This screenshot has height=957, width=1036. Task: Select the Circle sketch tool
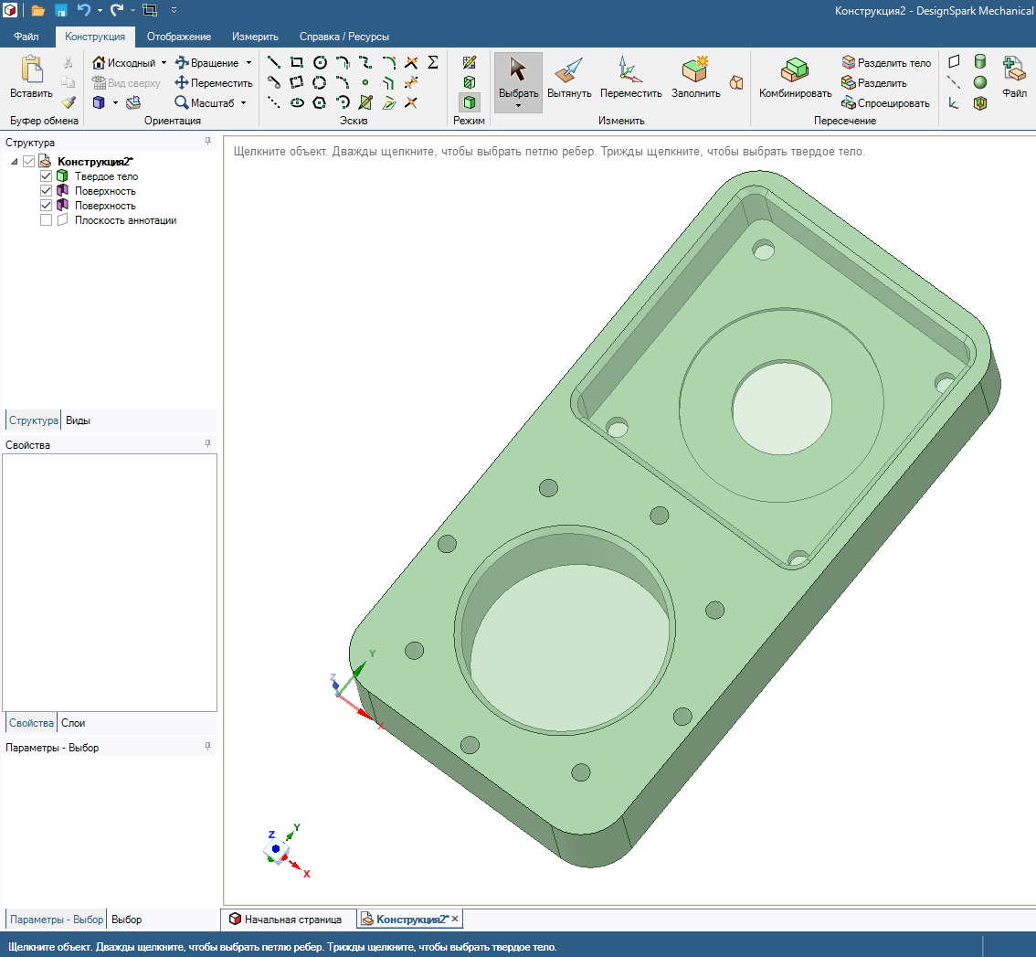coord(320,62)
